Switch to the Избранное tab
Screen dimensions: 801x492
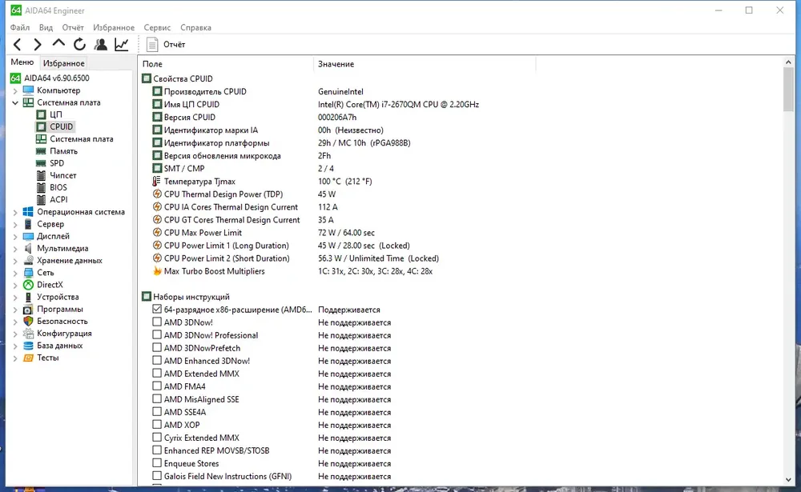coord(64,62)
